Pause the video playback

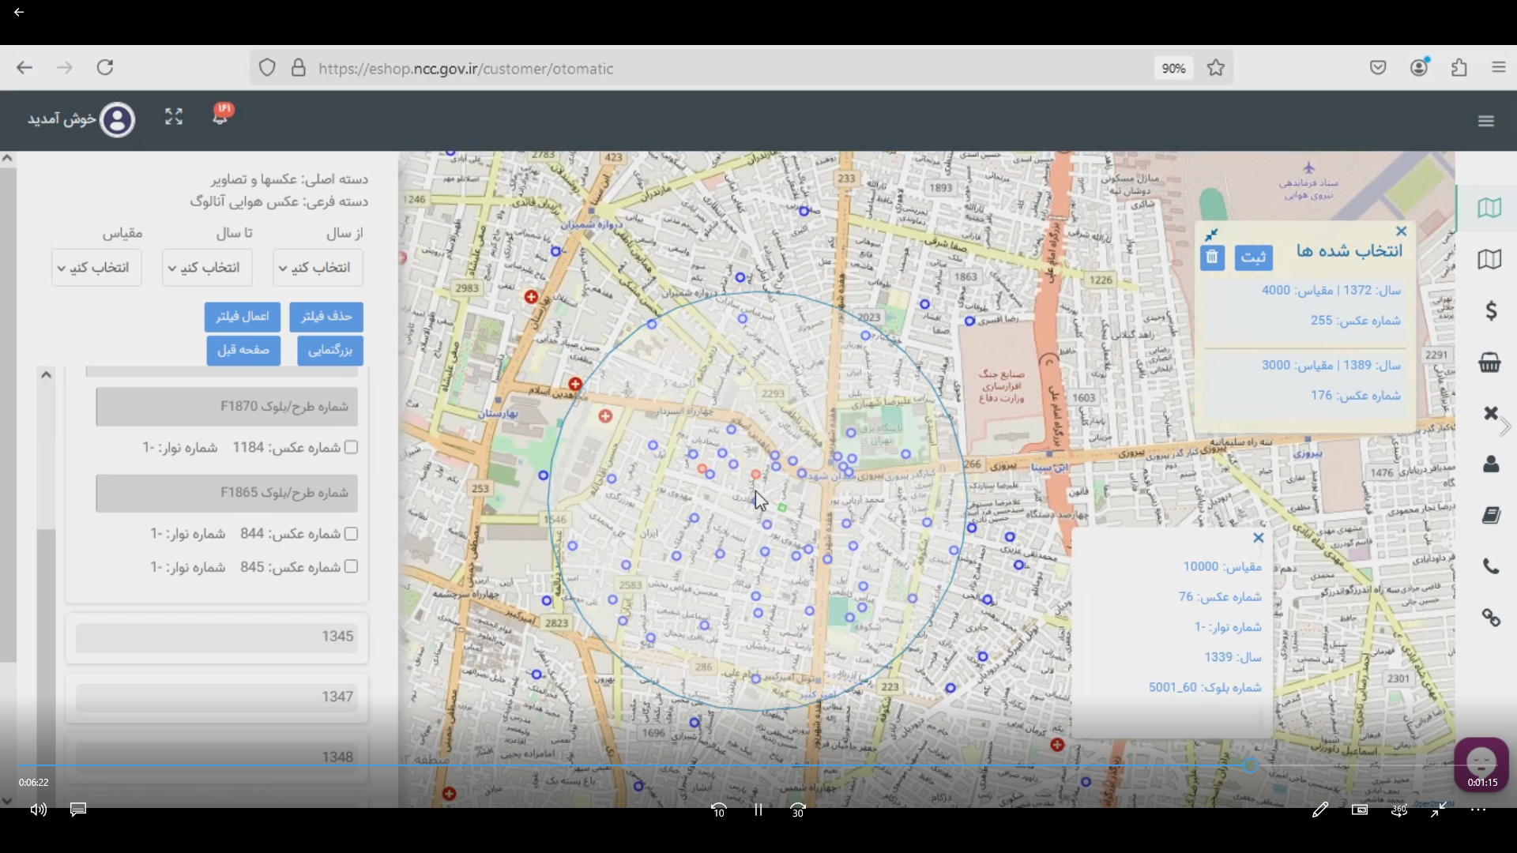coord(758,810)
